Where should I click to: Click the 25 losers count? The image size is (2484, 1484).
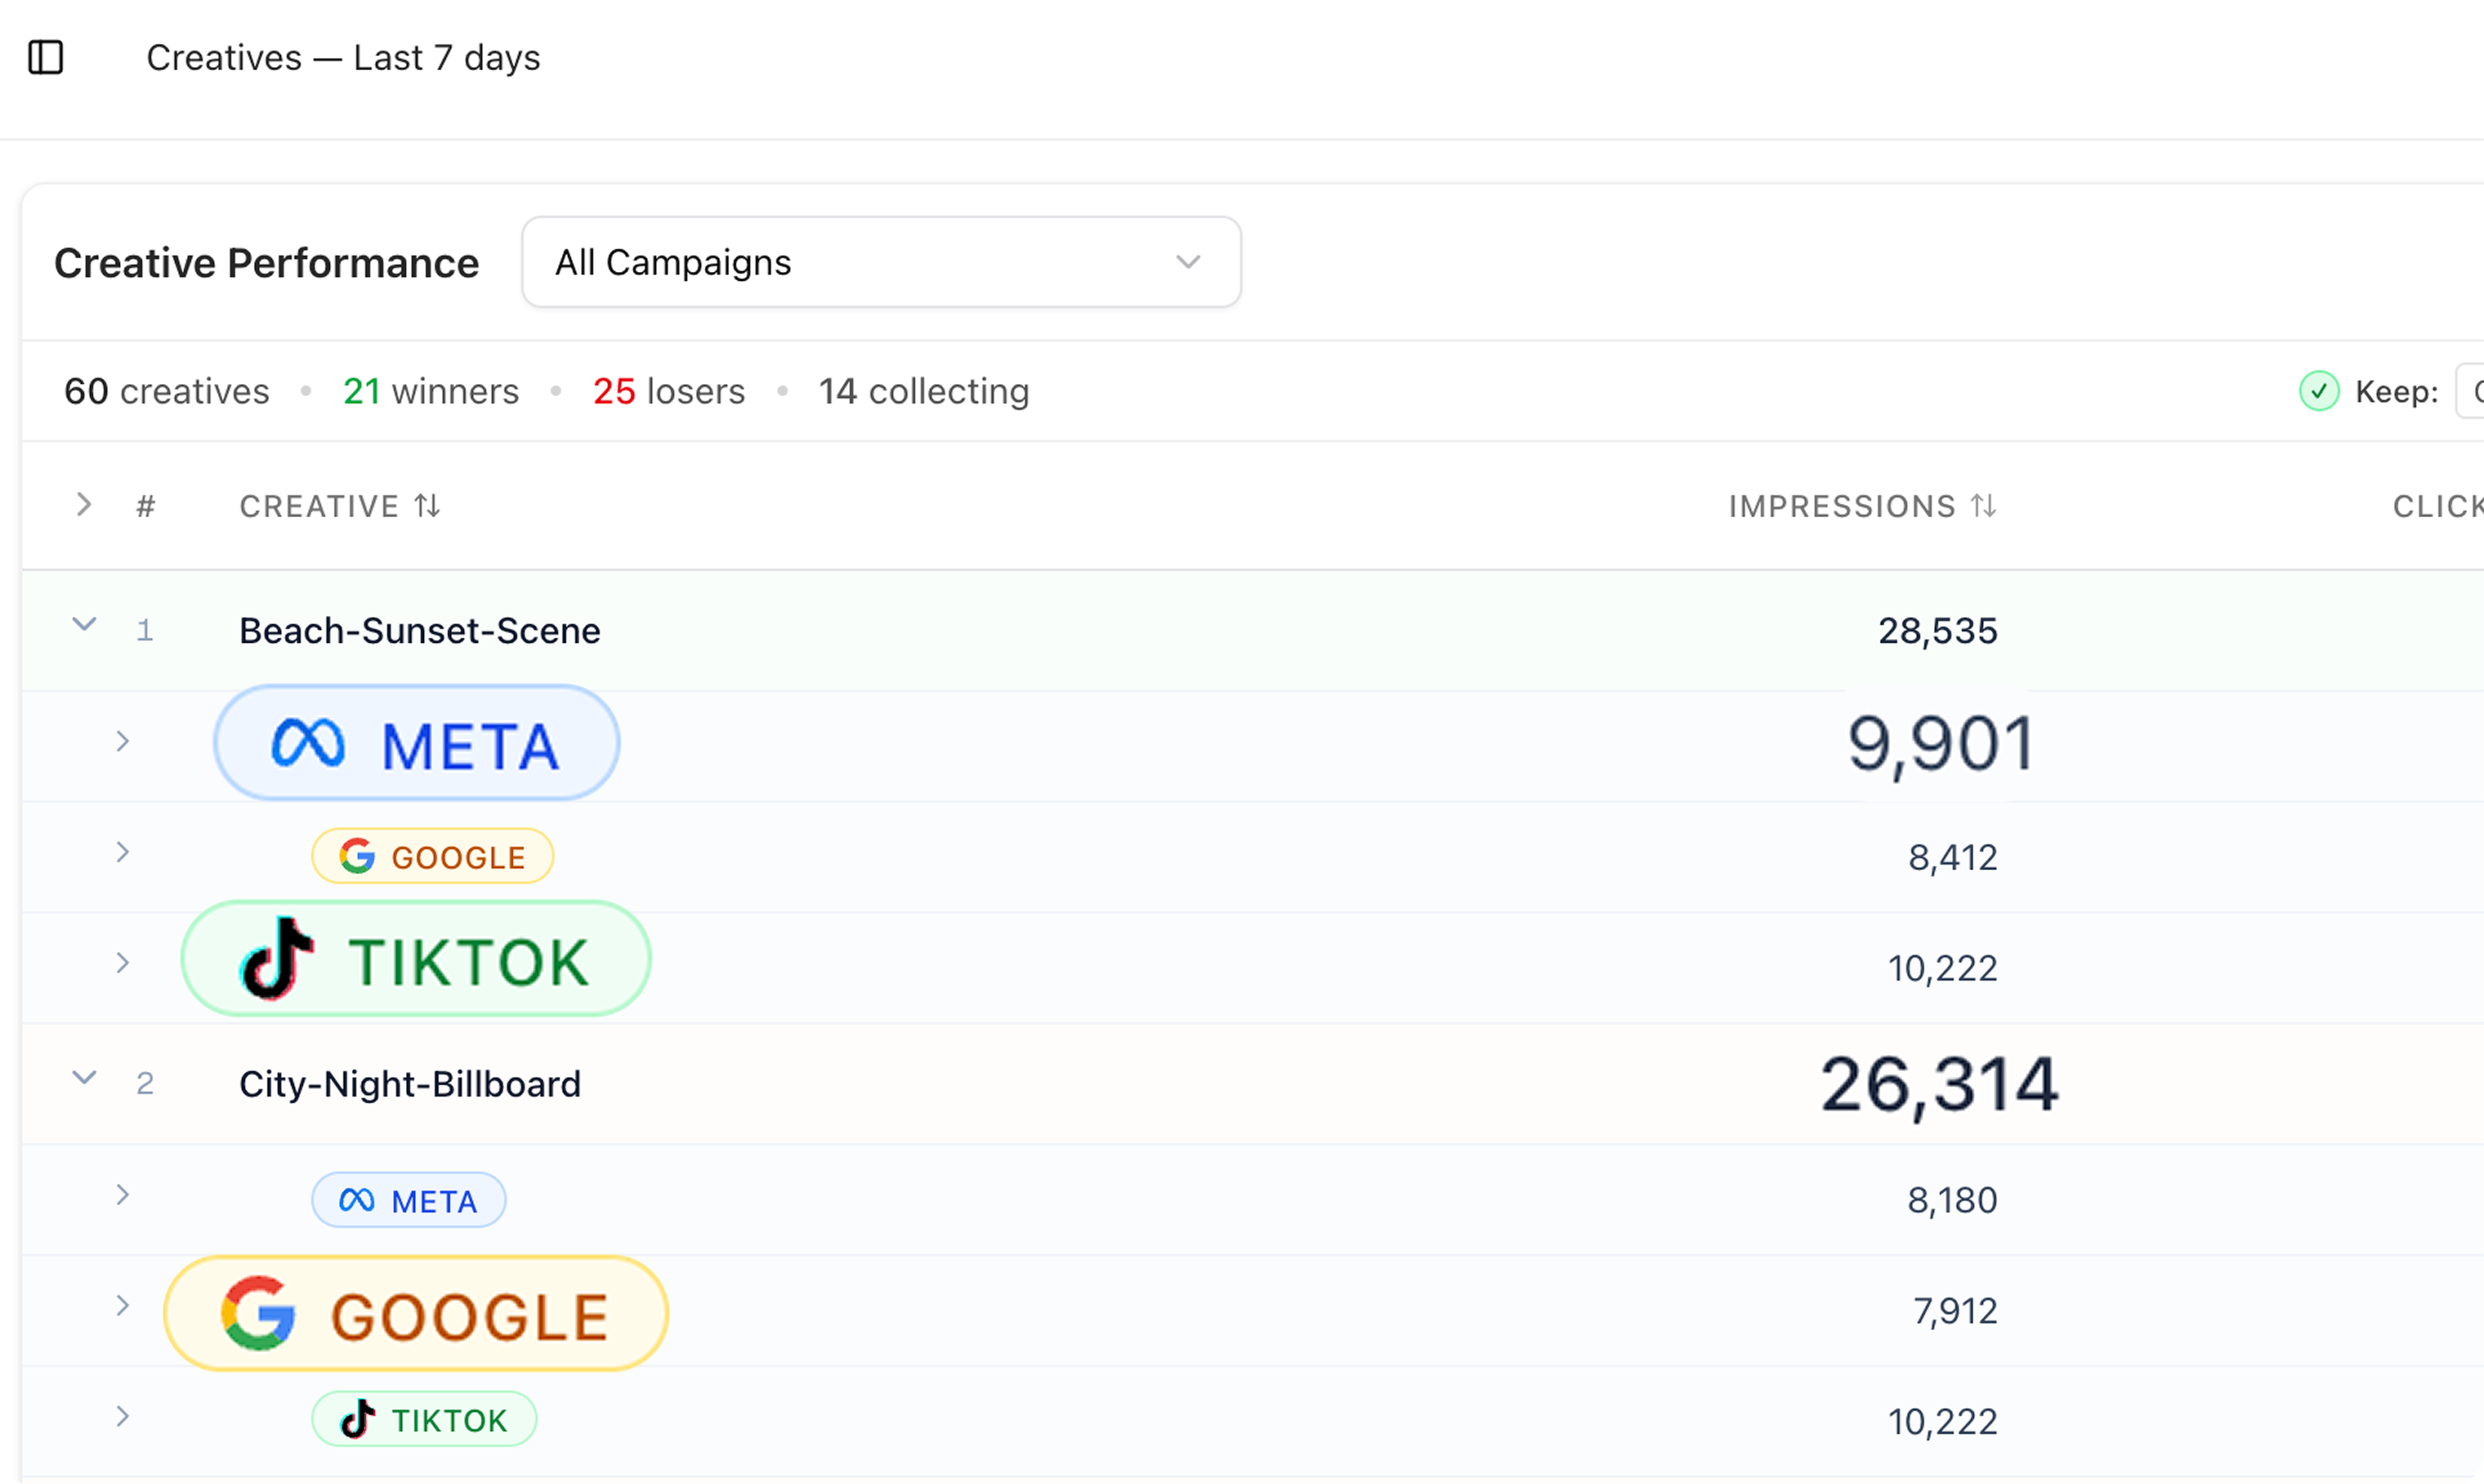point(669,391)
